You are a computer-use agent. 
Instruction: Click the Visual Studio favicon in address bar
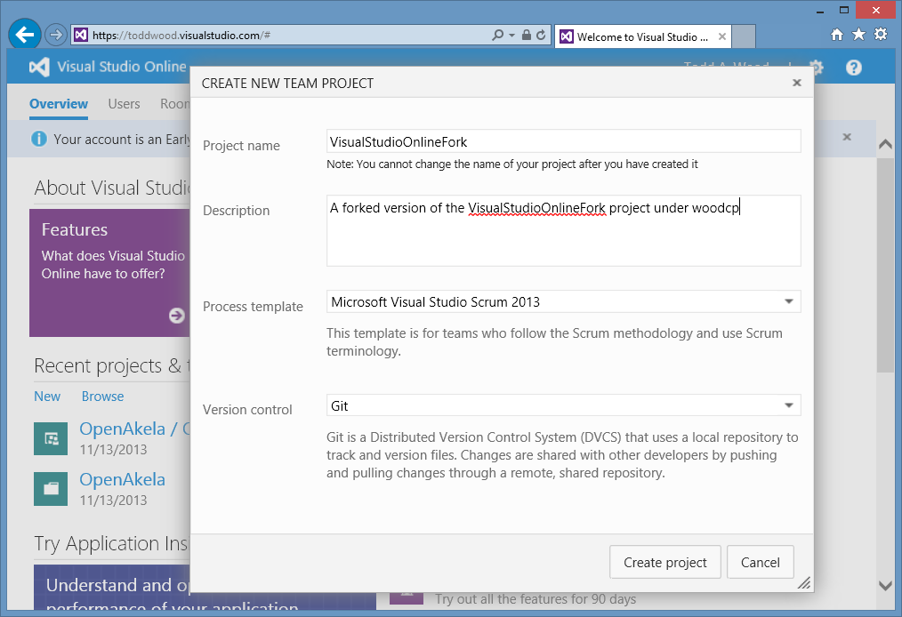click(x=81, y=35)
